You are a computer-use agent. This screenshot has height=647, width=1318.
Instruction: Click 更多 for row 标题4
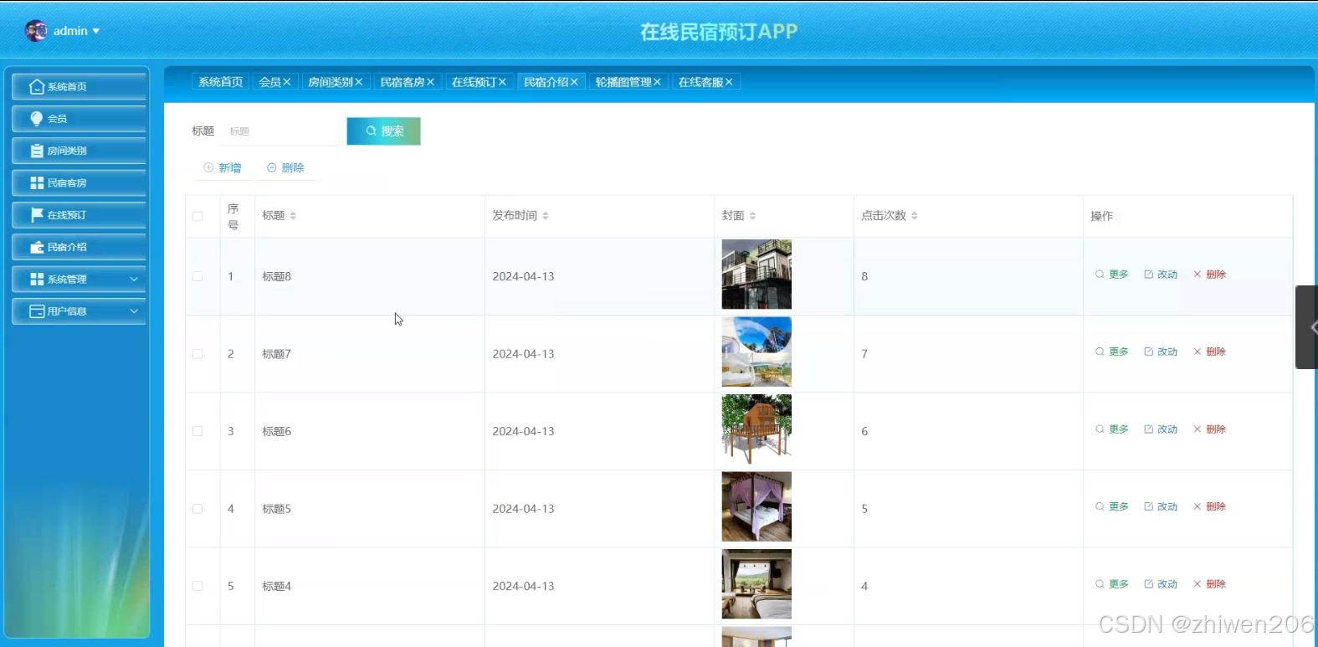[x=1112, y=584]
